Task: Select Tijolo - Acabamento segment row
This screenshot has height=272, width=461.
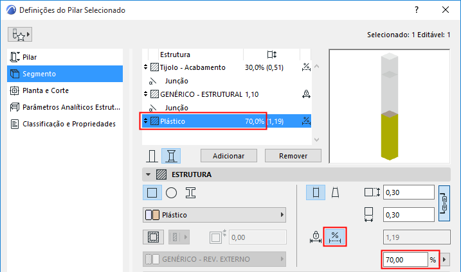Action: tap(193, 67)
